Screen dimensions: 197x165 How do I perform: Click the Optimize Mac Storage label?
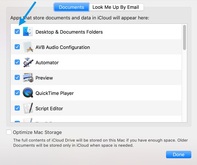(x=37, y=132)
